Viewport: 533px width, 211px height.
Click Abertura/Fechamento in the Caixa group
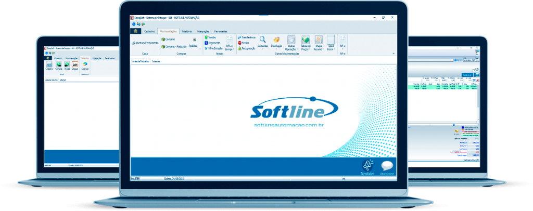146,43
